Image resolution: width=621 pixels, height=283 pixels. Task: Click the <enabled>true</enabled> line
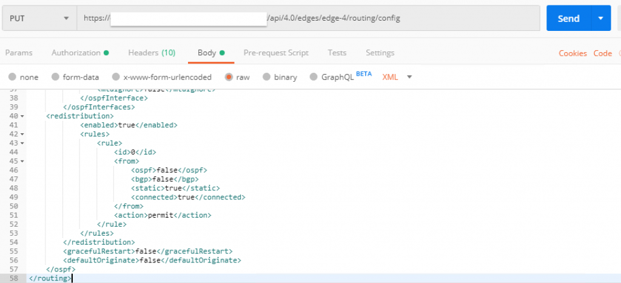129,125
